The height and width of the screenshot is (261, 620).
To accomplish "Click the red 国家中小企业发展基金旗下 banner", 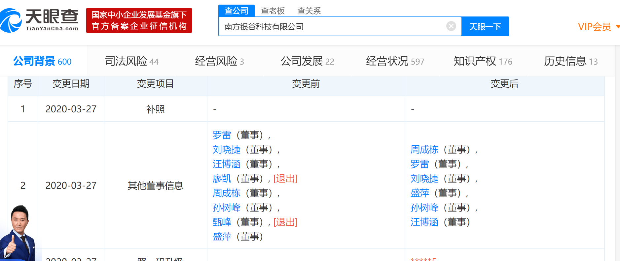I will [139, 20].
